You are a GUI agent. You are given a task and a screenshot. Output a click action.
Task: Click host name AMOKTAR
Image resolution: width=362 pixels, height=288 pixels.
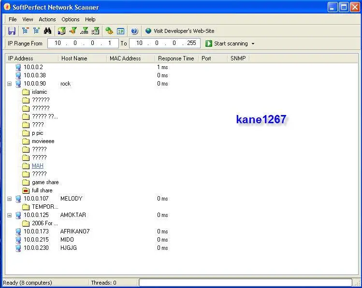(x=73, y=215)
